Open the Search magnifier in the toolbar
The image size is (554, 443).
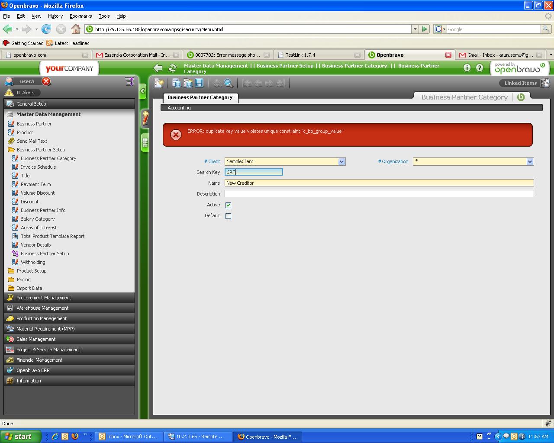pyautogui.click(x=229, y=83)
